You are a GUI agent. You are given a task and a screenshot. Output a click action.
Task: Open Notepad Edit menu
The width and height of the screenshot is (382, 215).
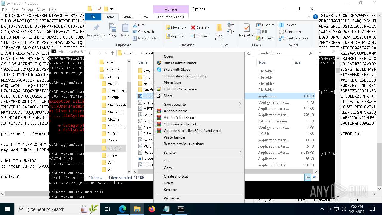(15, 10)
